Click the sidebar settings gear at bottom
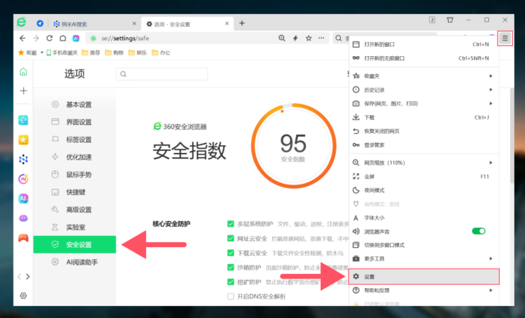 click(x=23, y=295)
